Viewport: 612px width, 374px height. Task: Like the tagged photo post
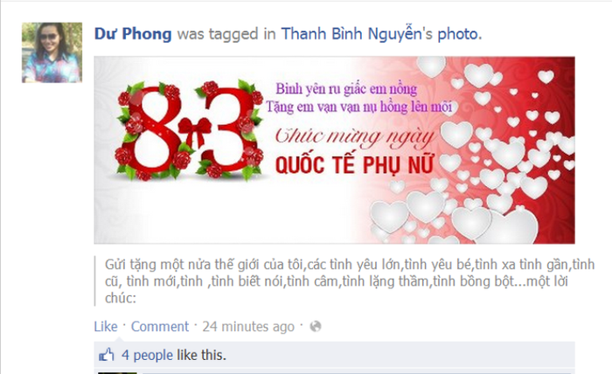tap(106, 327)
